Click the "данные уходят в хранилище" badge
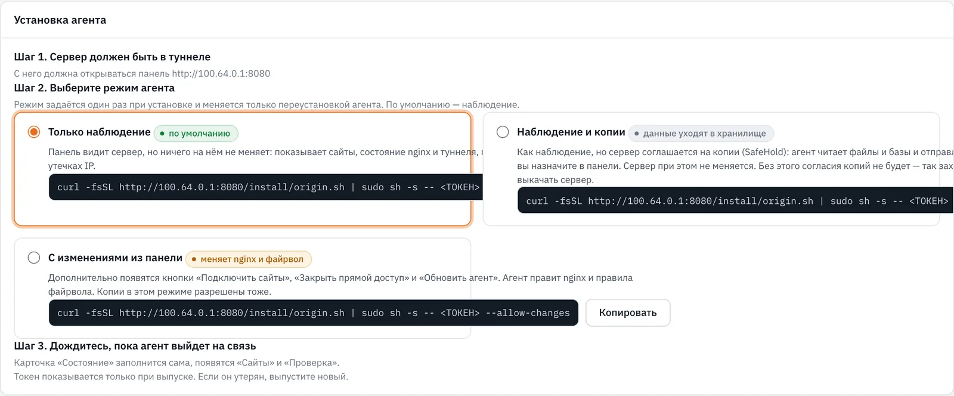954x396 pixels. [701, 133]
